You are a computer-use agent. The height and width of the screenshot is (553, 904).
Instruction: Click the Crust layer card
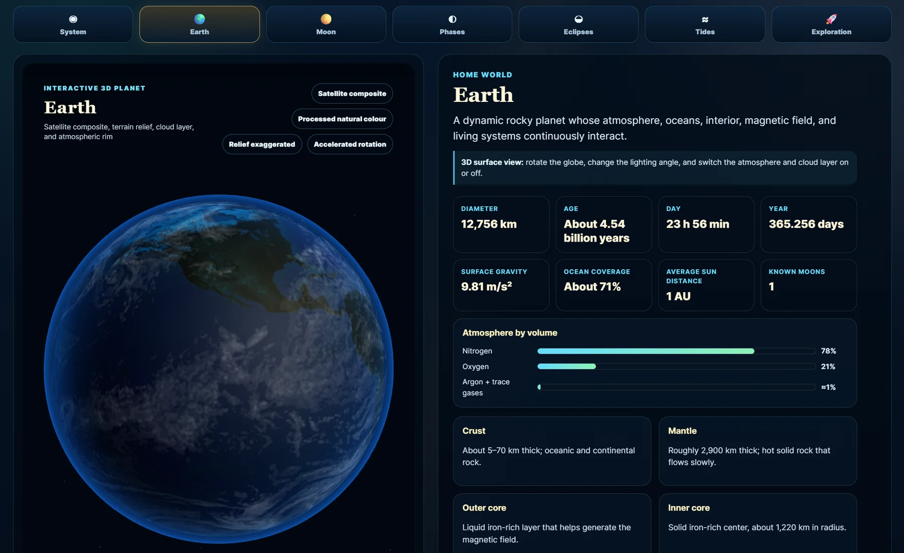[552, 451]
